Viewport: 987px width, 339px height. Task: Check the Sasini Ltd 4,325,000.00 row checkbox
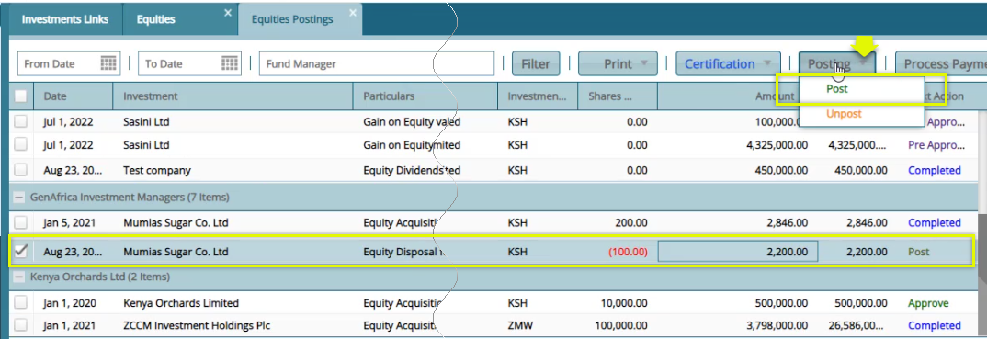[x=21, y=144]
